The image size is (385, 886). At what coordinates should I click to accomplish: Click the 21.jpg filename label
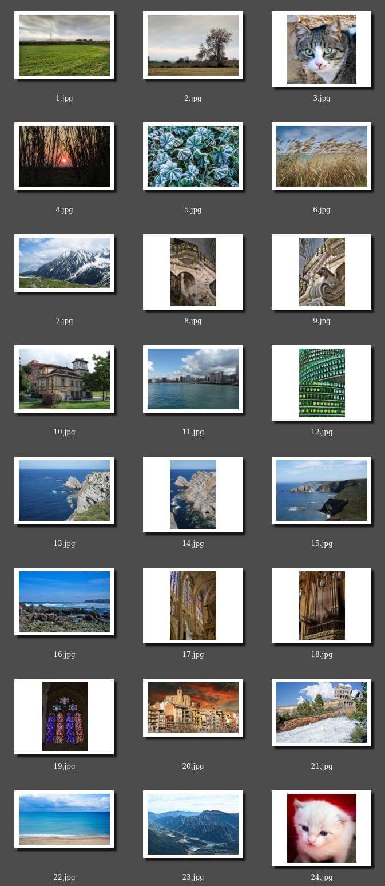322,766
